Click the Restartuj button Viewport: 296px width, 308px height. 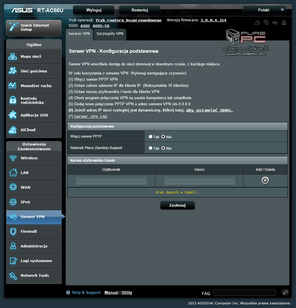point(140,10)
